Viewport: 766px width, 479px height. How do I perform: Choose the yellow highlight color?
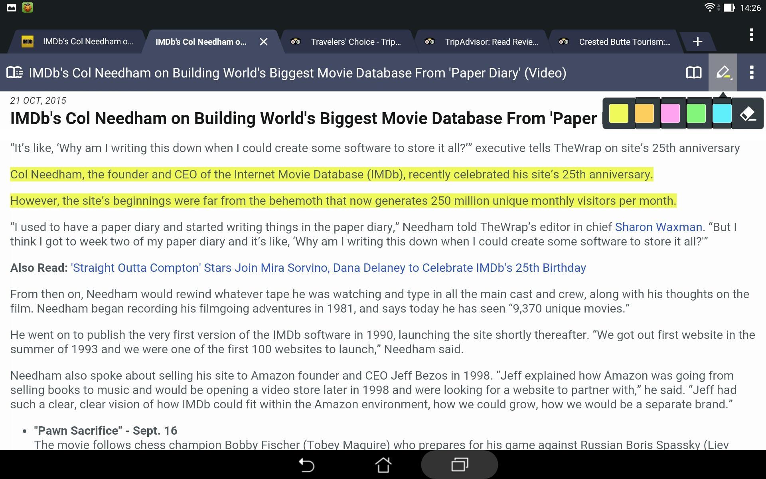point(618,114)
